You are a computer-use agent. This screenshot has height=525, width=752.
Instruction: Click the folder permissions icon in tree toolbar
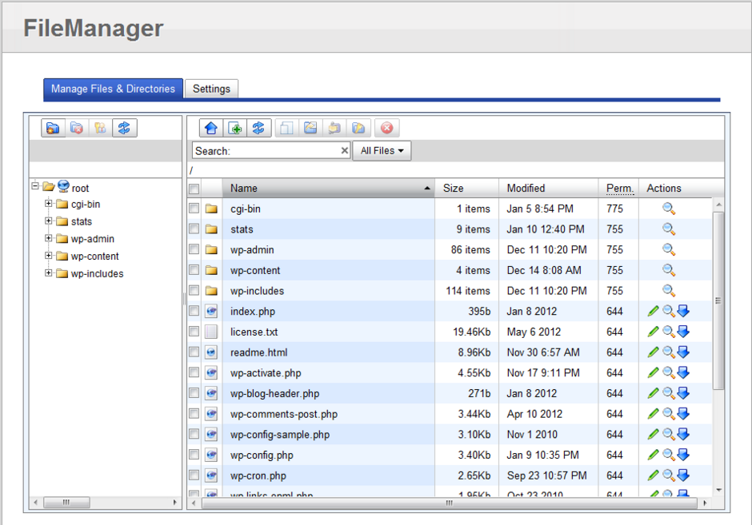click(x=100, y=128)
